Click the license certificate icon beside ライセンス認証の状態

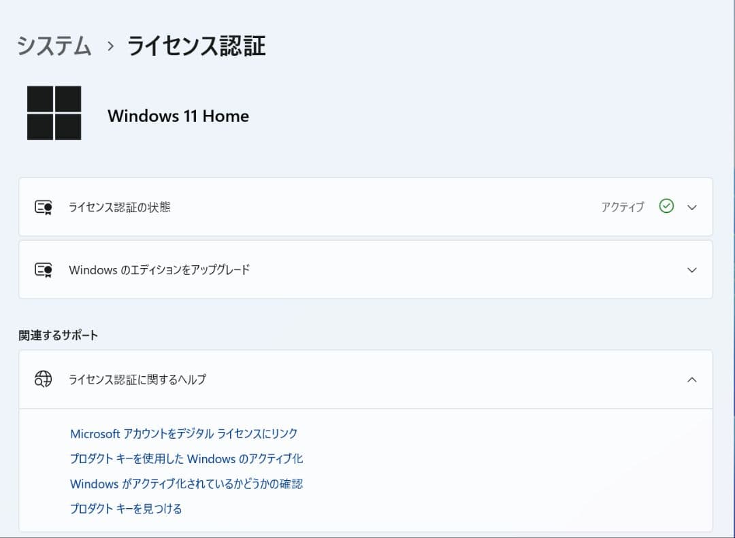pos(43,207)
